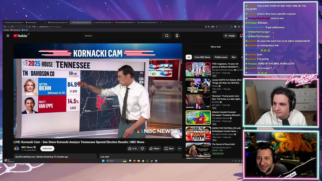This screenshot has width=322, height=181.
Task: Open GUESS THE FOOTBALLER video title
Action: click(227, 130)
